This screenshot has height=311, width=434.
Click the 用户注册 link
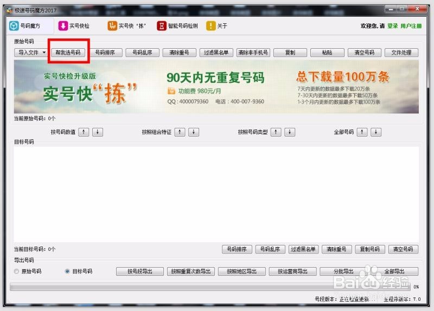(411, 25)
